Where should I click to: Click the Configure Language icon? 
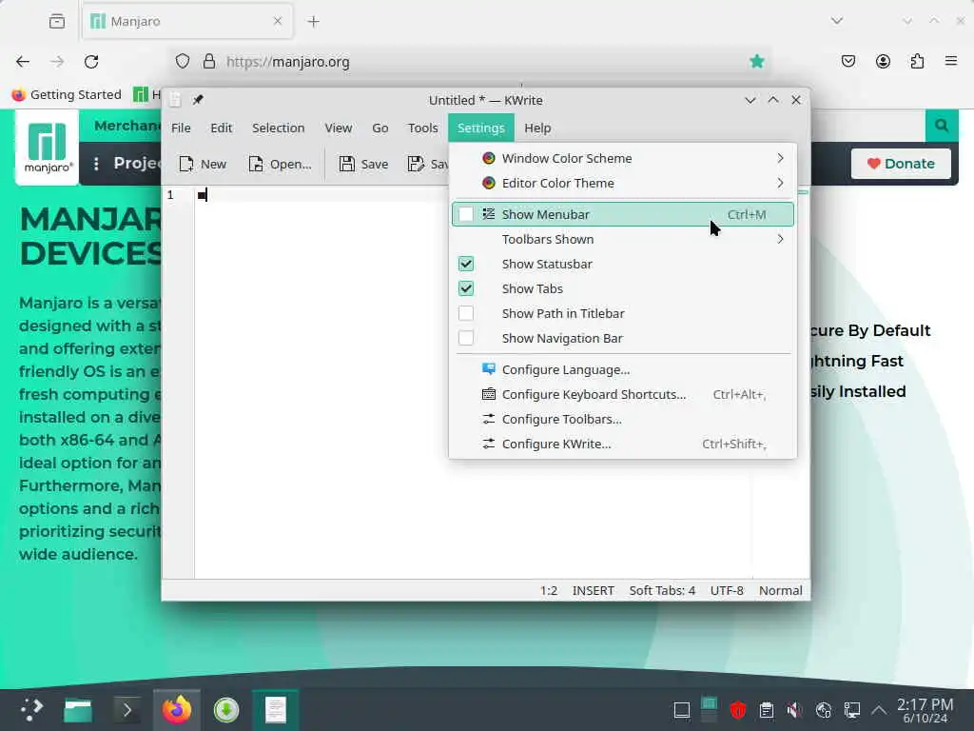(489, 369)
